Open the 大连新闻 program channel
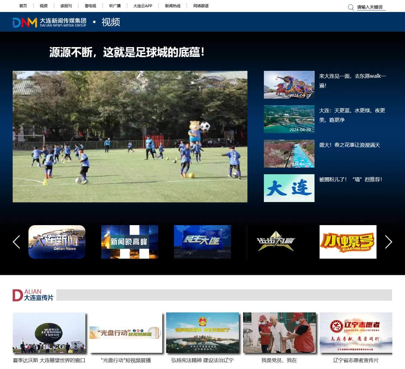This screenshot has height=369, width=405. click(x=57, y=242)
